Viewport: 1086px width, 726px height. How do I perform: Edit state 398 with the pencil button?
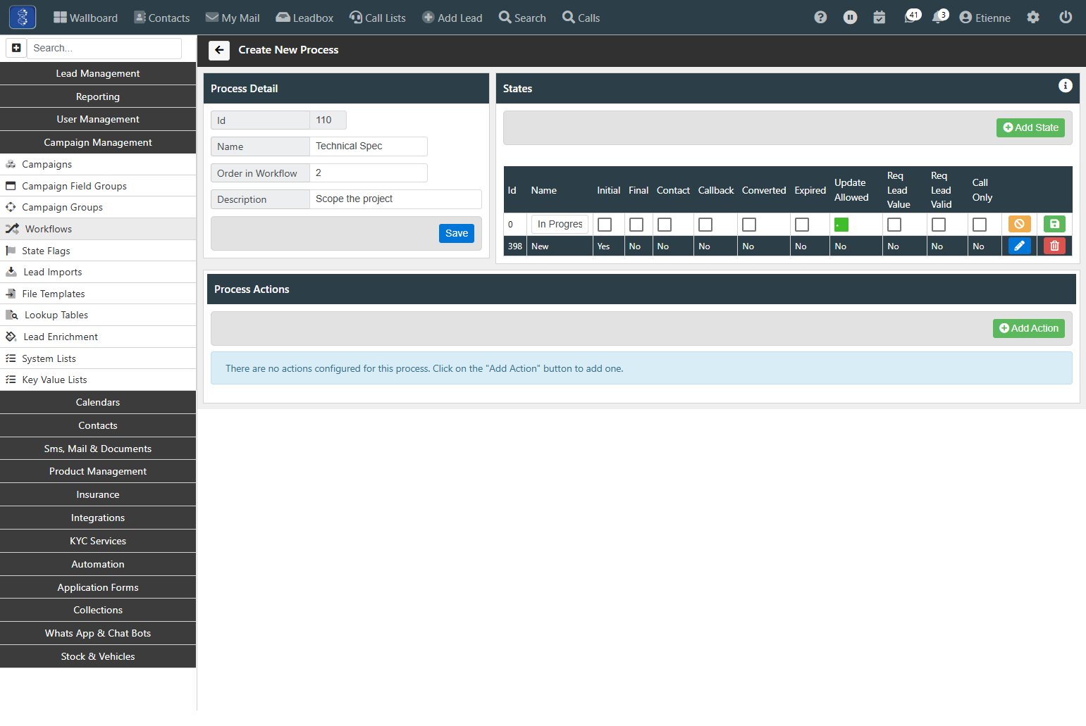(1019, 246)
